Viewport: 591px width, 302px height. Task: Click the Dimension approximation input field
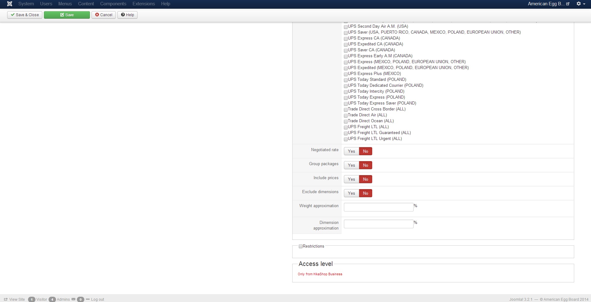pyautogui.click(x=378, y=224)
